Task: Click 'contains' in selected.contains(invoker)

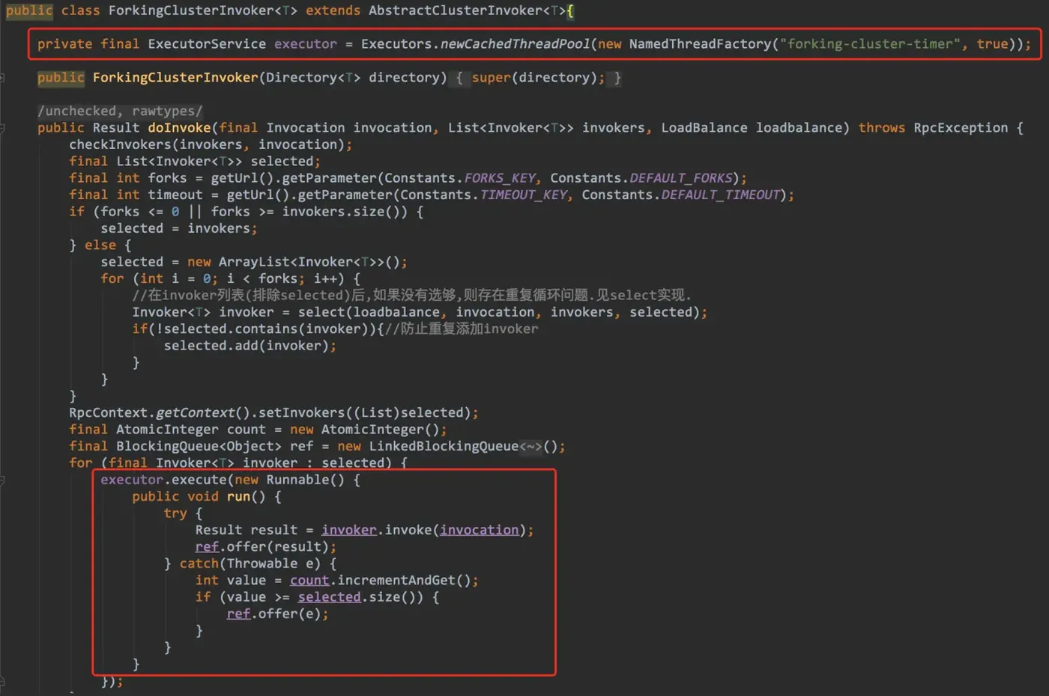Action: click(x=258, y=329)
